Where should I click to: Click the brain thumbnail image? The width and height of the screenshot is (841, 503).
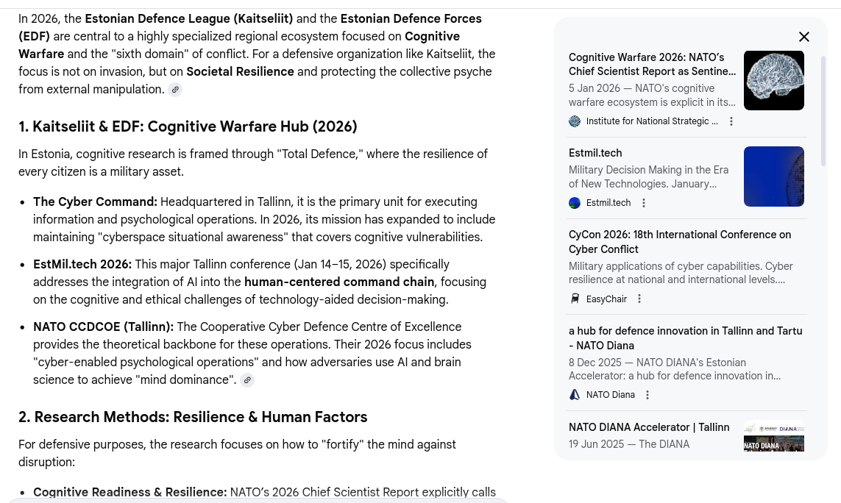(773, 80)
